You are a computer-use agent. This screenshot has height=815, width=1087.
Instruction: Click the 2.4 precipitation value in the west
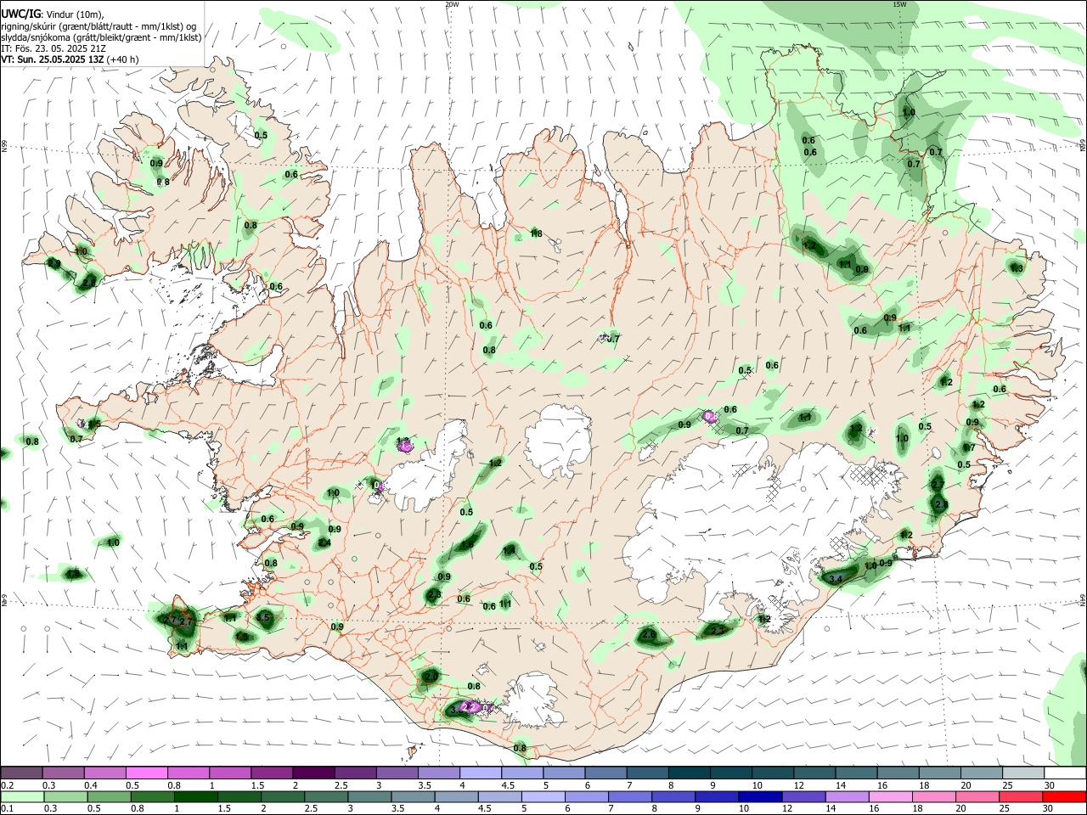click(324, 542)
